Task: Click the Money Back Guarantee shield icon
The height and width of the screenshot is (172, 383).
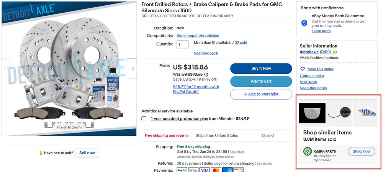Action: 304,23
